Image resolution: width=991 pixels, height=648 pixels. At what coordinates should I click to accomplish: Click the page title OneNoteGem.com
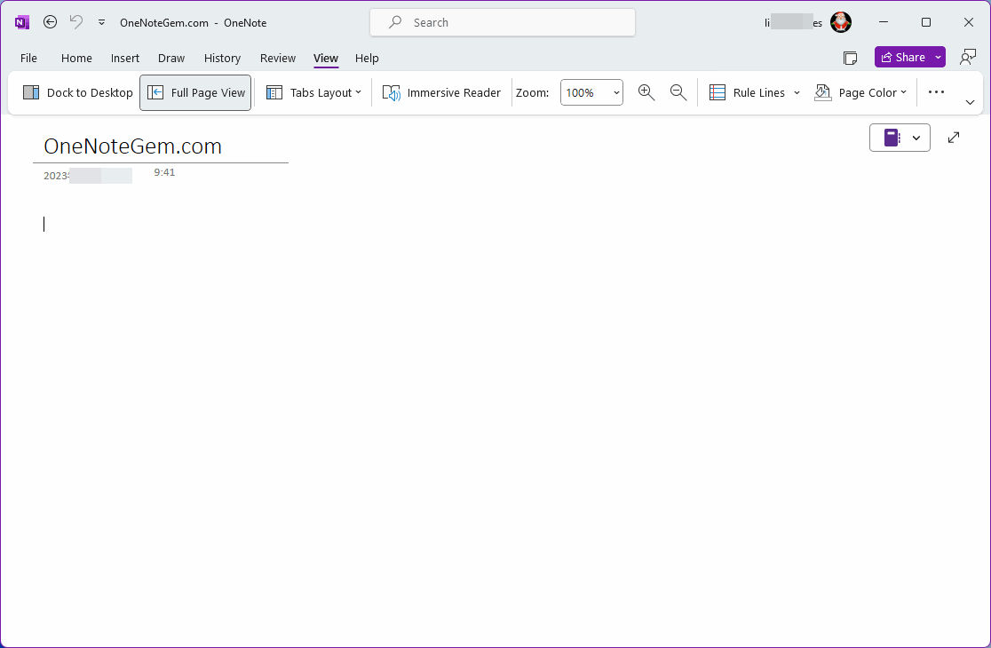coord(132,146)
